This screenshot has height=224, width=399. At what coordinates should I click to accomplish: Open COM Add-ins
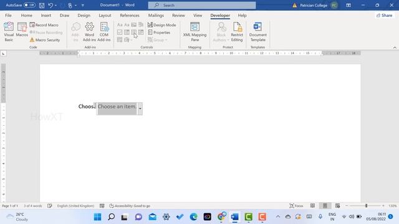(104, 32)
